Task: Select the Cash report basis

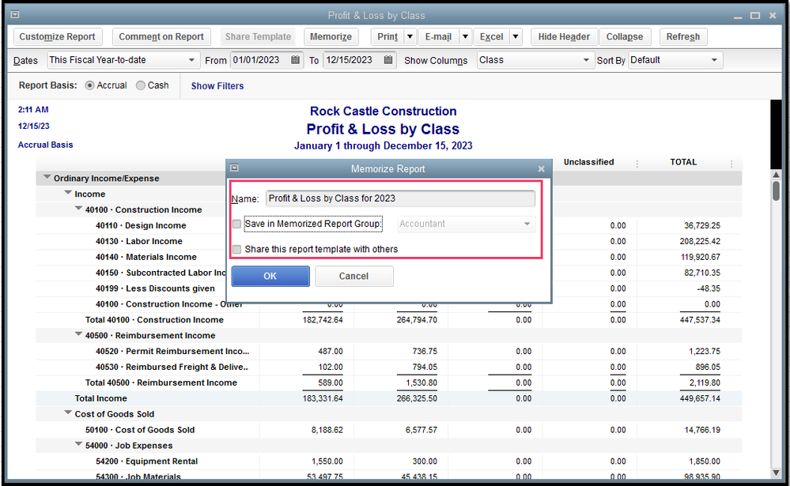Action: (142, 85)
